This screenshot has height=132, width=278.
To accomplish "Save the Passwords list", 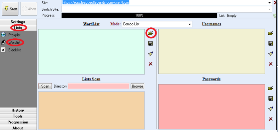I will coord(271,99).
